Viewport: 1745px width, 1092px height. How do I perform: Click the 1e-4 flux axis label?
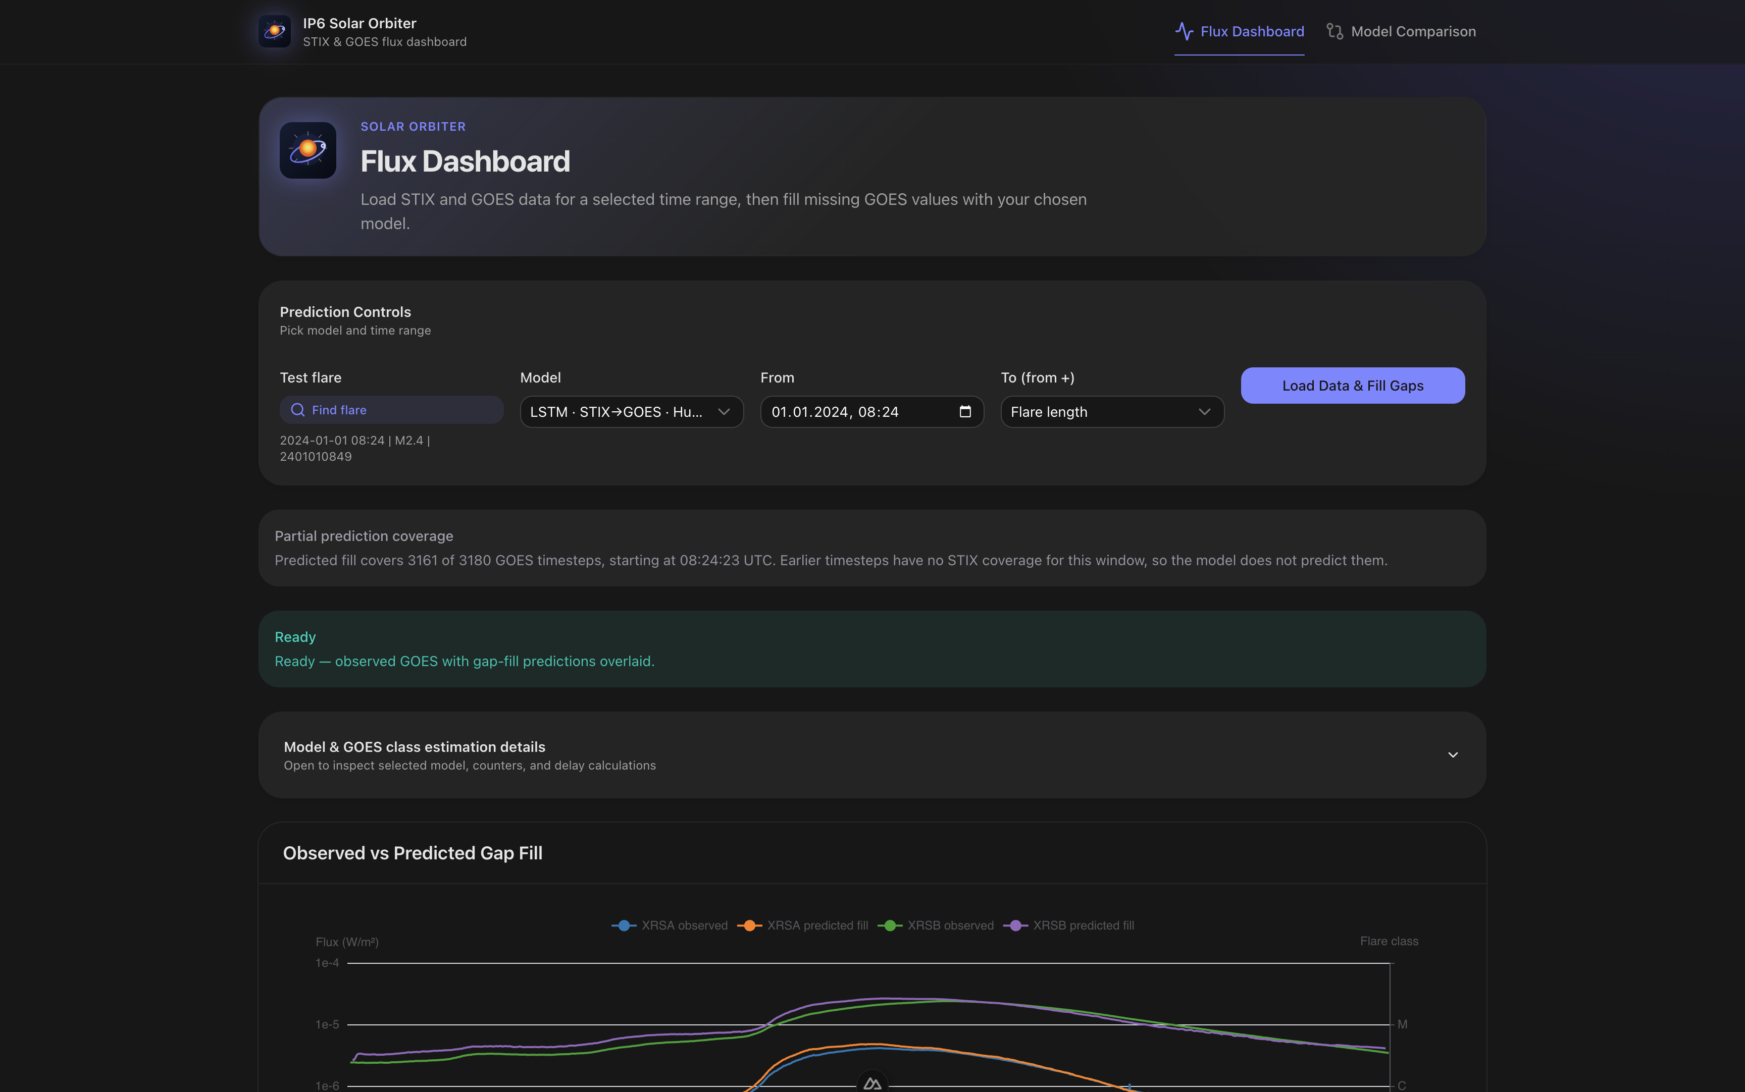pyautogui.click(x=327, y=963)
